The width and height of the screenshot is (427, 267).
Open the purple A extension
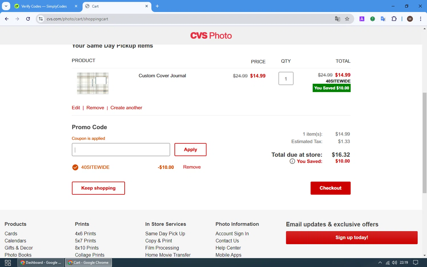pos(362,19)
